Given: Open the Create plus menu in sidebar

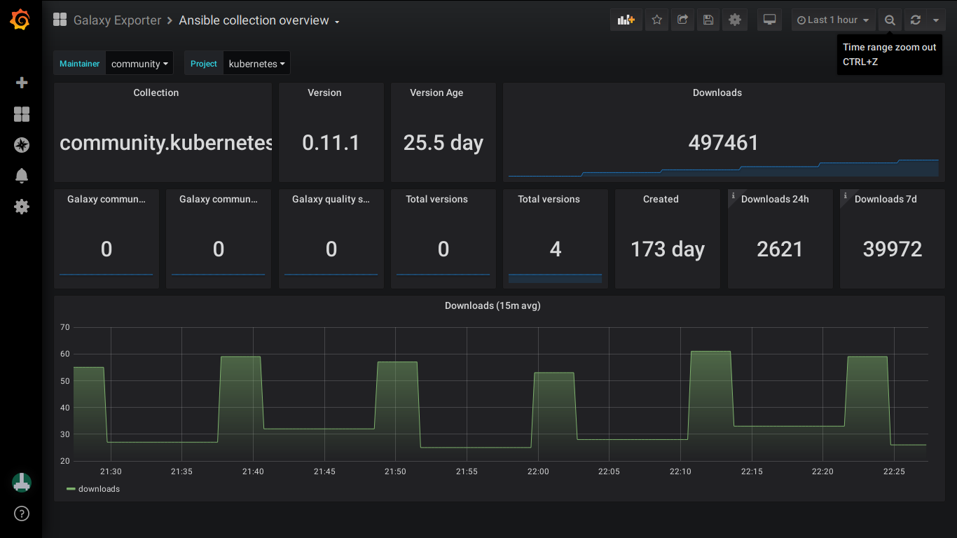Looking at the screenshot, I should [22, 83].
